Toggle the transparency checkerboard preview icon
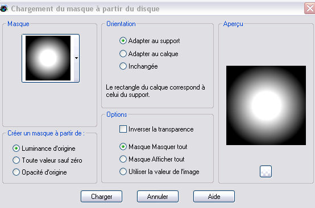The image size is (315, 208). tap(266, 171)
